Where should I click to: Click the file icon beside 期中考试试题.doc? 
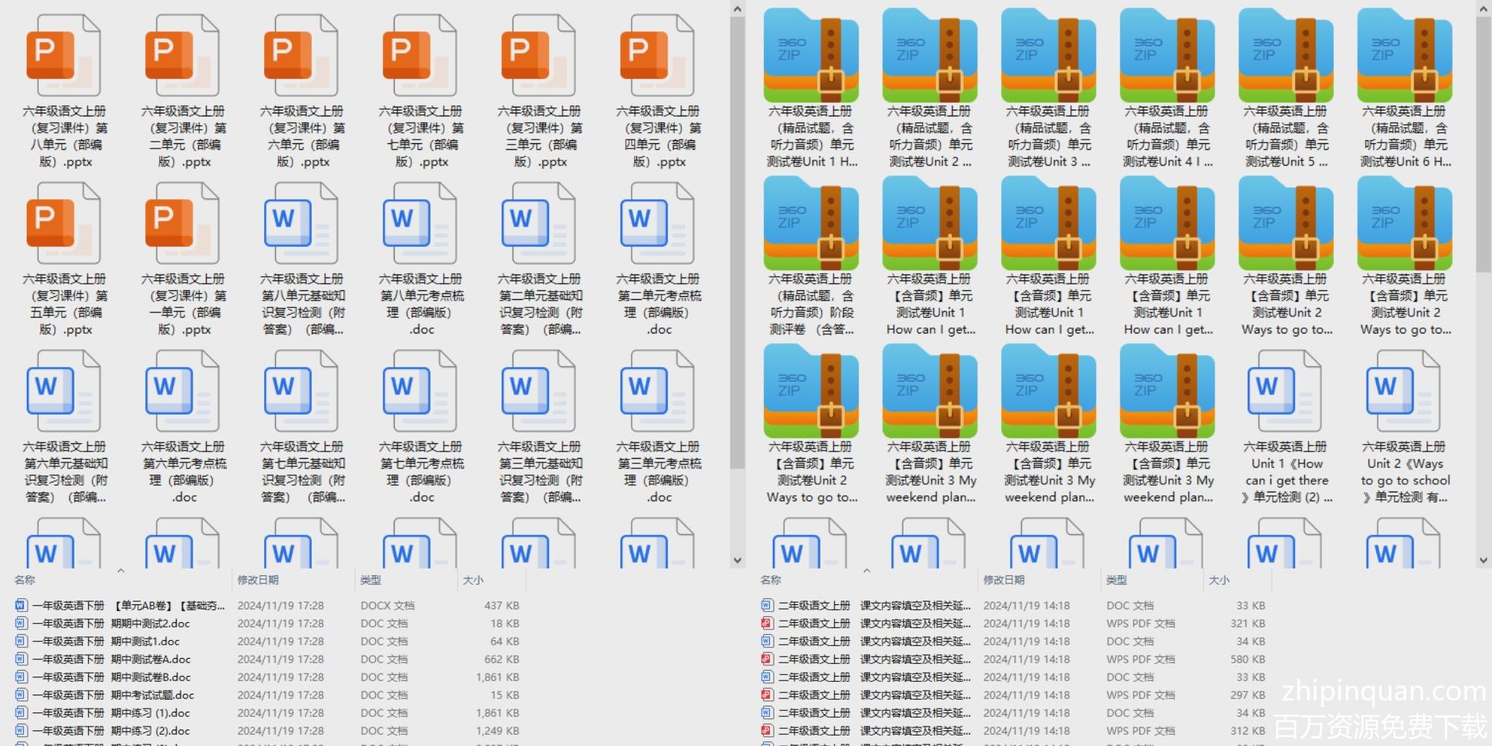coord(21,695)
